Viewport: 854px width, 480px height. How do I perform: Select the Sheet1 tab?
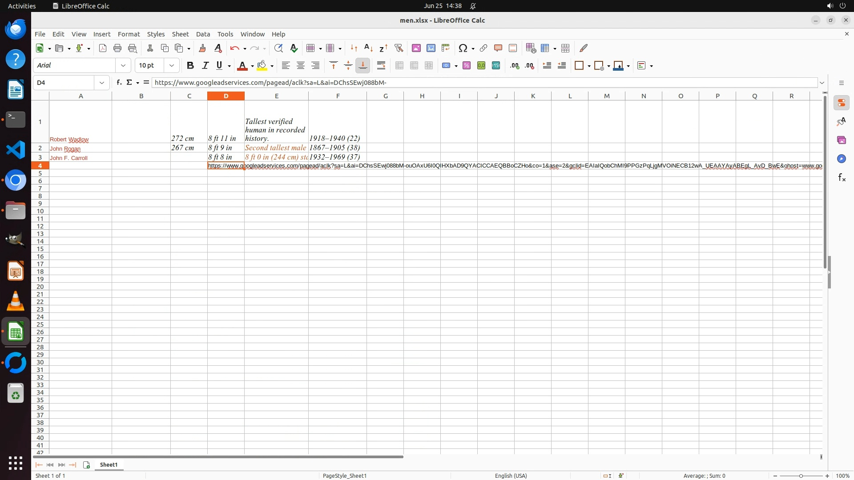(109, 465)
